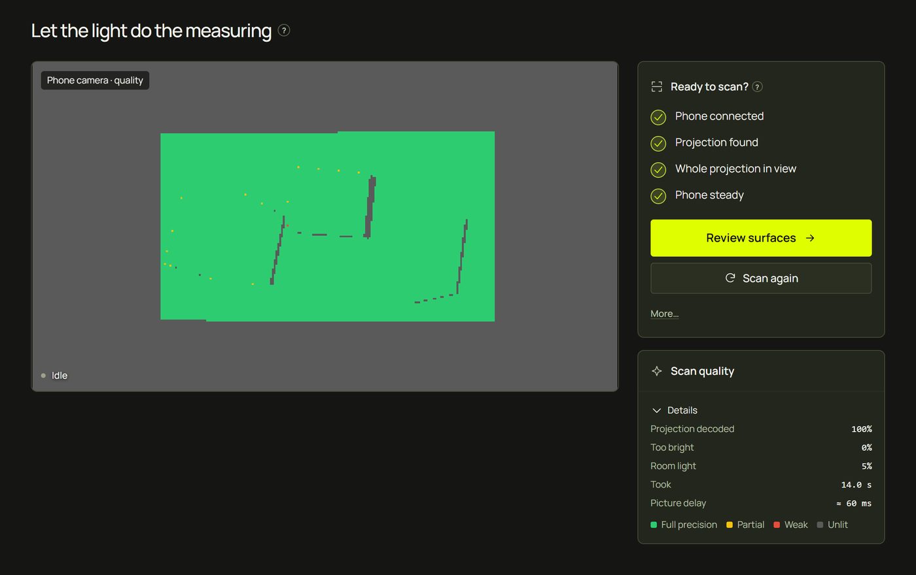Click the Took 14.0 s value
The height and width of the screenshot is (575, 916).
856,485
